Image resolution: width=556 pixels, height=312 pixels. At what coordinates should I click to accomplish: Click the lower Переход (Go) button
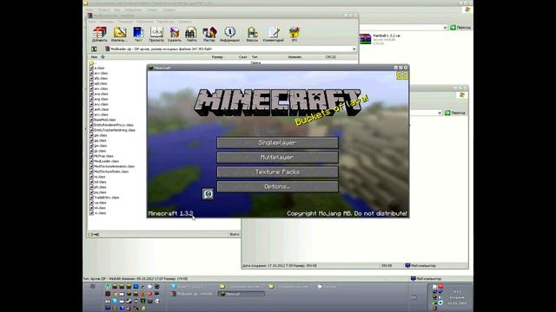pyautogui.click(x=455, y=113)
